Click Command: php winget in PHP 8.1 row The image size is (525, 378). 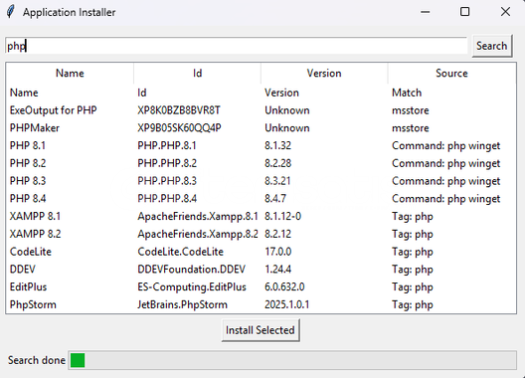click(446, 146)
